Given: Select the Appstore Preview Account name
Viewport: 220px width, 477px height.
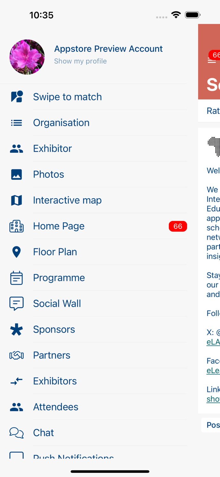Looking at the screenshot, I should (108, 49).
